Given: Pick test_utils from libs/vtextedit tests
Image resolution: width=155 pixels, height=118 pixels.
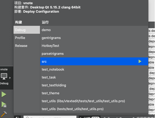Looking at the screenshot, I should click(94, 101).
